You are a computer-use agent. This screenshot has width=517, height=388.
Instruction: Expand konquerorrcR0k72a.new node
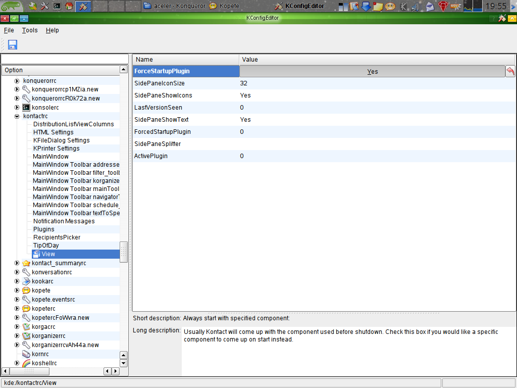pyautogui.click(x=17, y=99)
